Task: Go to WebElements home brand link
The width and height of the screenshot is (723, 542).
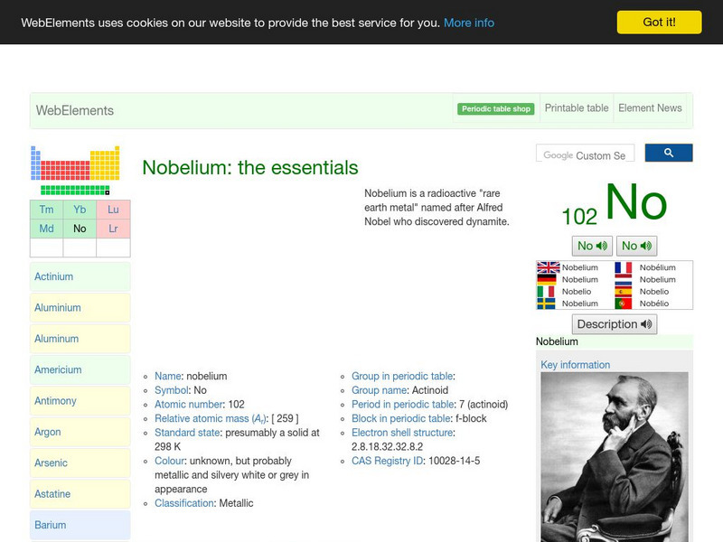Action: (x=75, y=110)
